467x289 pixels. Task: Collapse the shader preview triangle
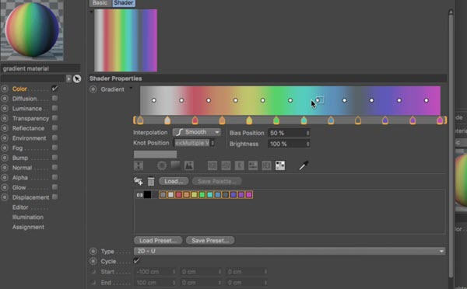pos(91,12)
